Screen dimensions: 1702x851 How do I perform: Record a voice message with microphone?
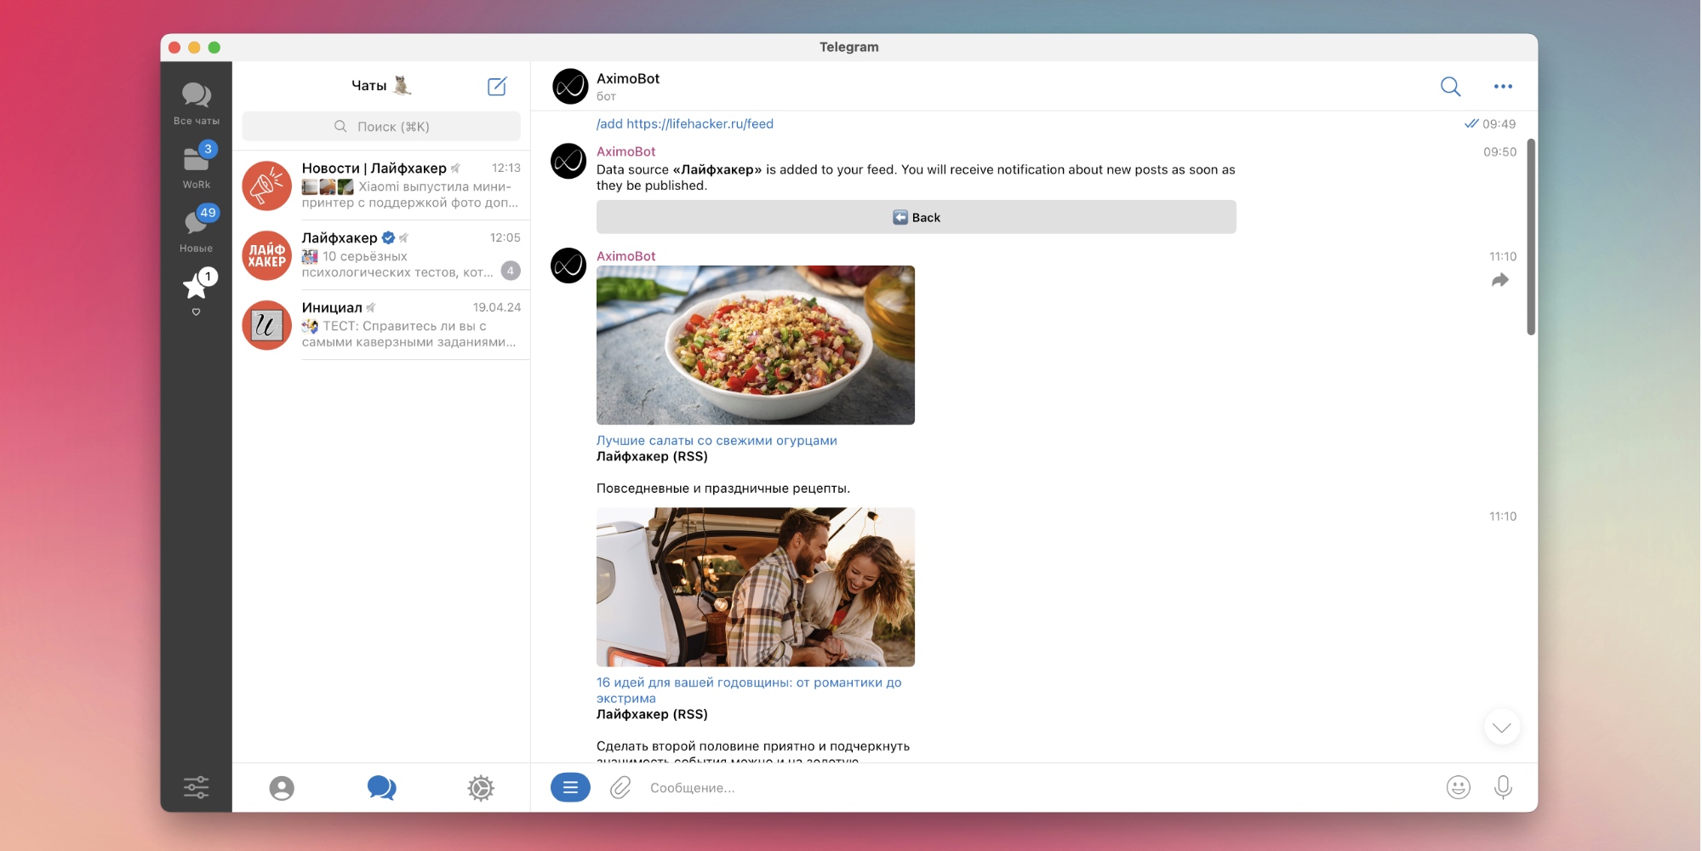click(x=1503, y=788)
